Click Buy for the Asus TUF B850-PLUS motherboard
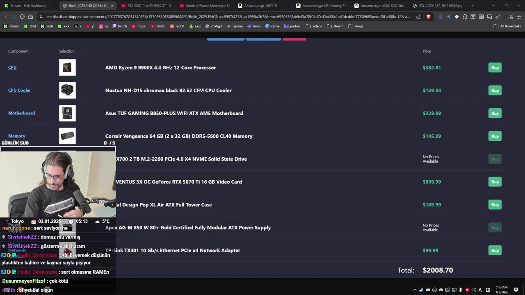The height and width of the screenshot is (295, 525). [x=495, y=113]
